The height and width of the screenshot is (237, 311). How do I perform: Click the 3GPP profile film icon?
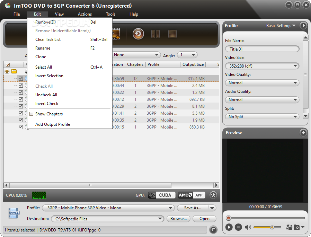14,213
